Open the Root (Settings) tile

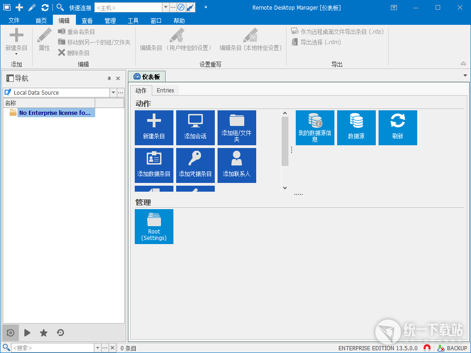(154, 227)
